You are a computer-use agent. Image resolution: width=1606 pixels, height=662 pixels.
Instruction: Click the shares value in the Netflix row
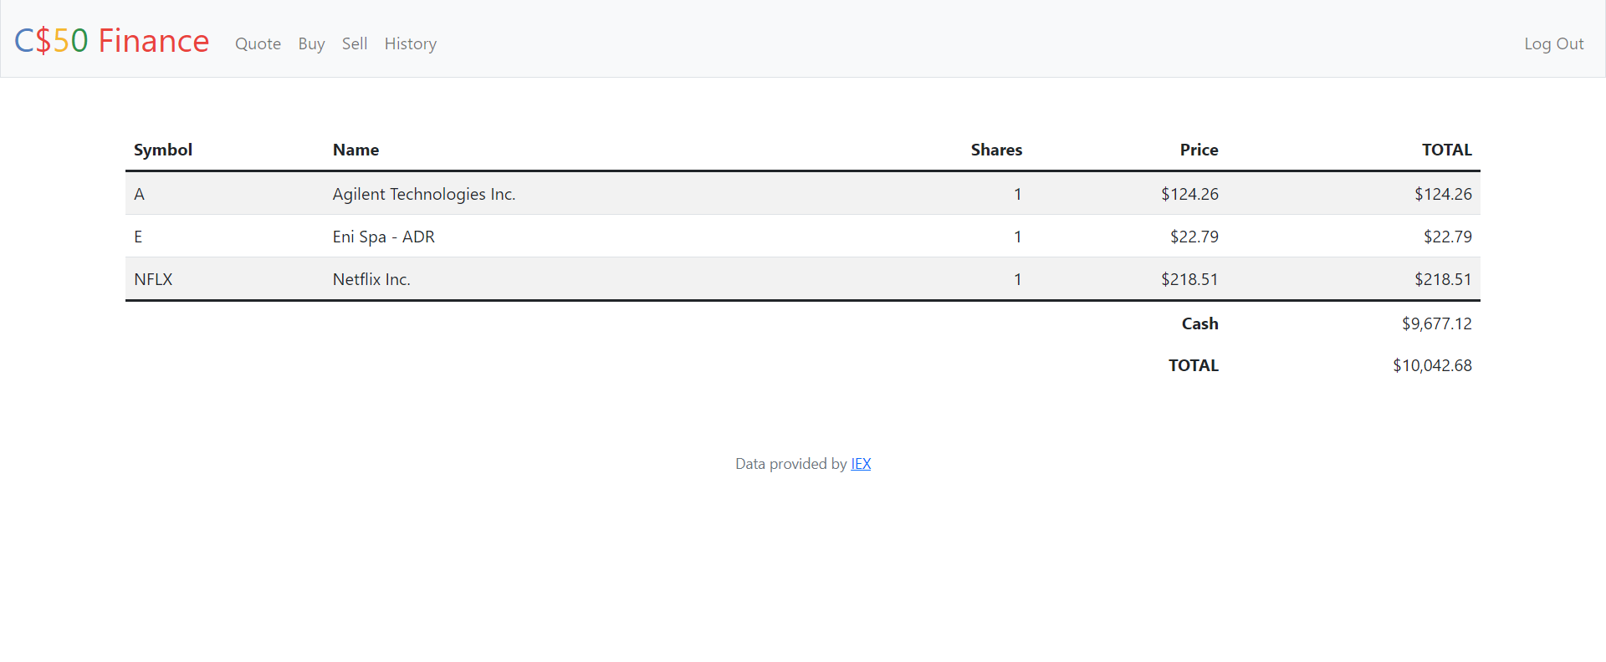1017,279
